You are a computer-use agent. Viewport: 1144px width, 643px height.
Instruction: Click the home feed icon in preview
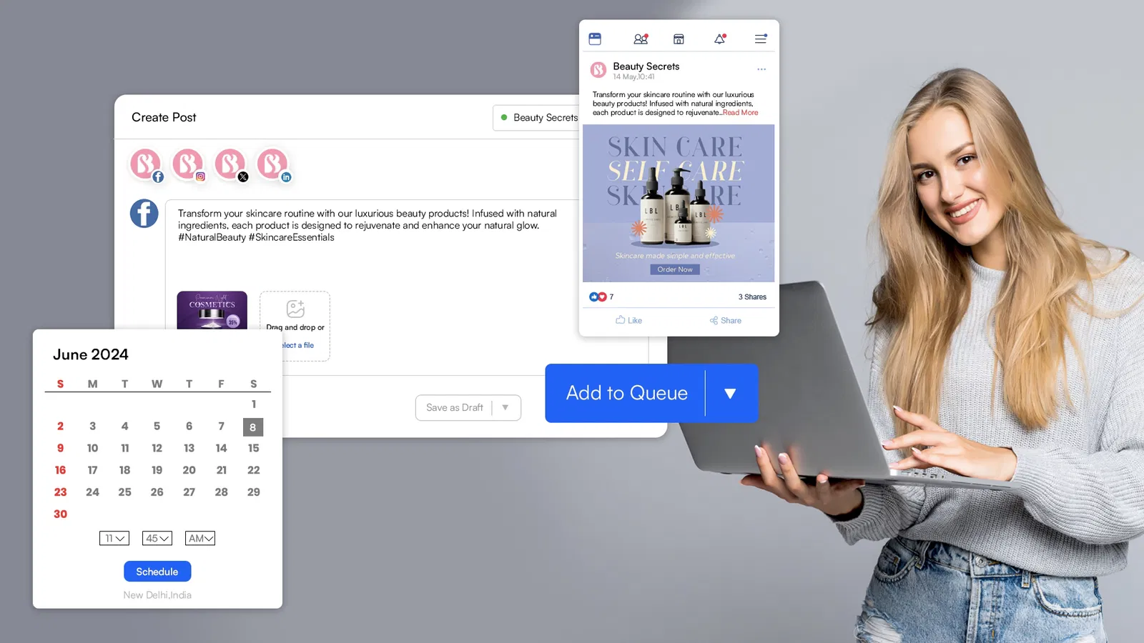[595, 39]
